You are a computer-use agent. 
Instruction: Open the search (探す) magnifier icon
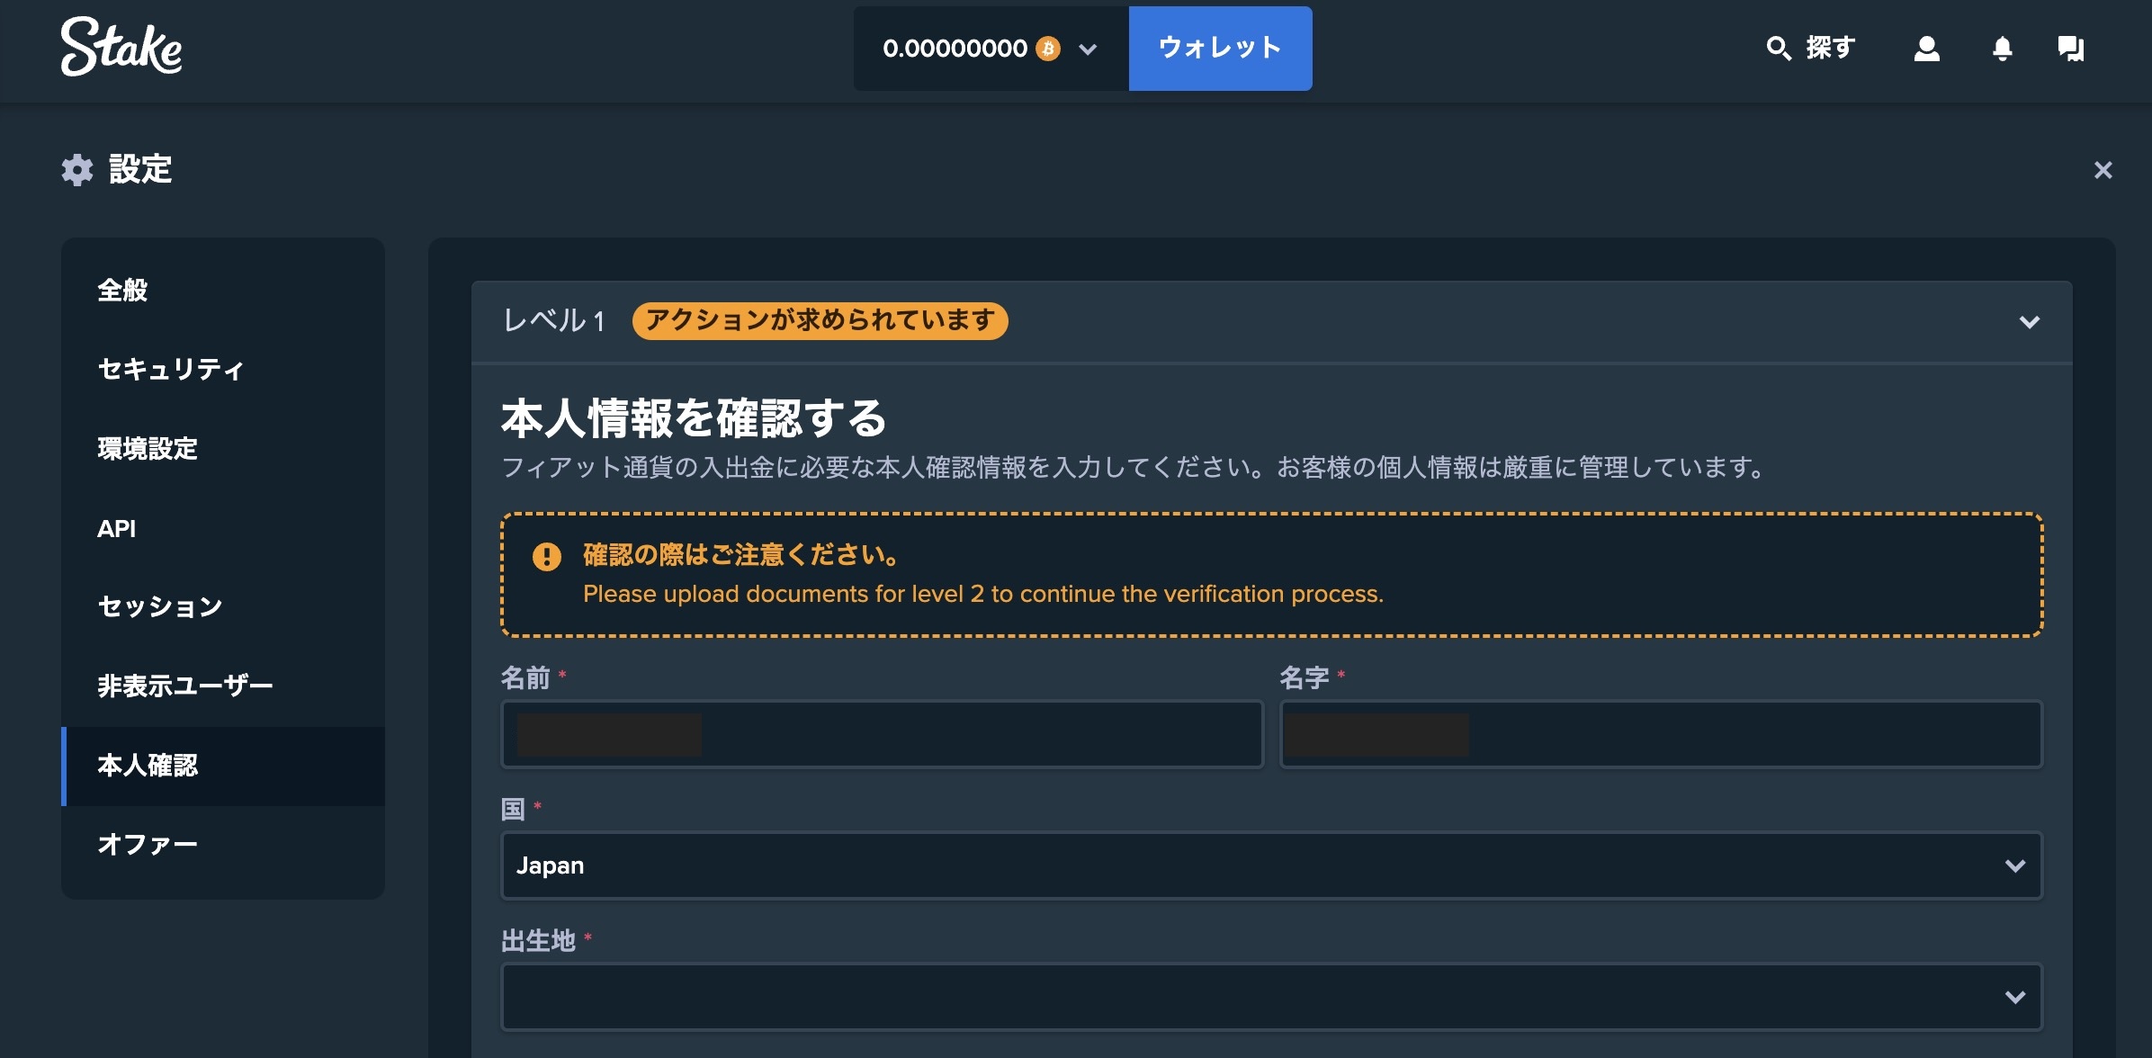(x=1778, y=48)
